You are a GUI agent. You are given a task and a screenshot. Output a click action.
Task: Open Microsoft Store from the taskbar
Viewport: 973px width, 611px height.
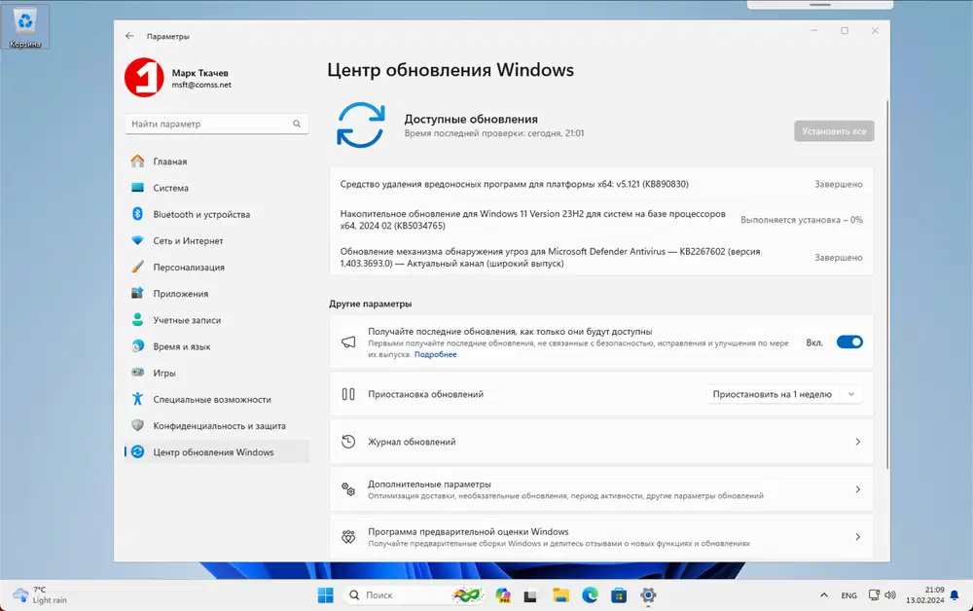pos(619,595)
